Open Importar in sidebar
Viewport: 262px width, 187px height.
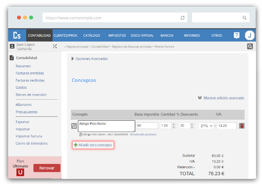click(x=23, y=129)
